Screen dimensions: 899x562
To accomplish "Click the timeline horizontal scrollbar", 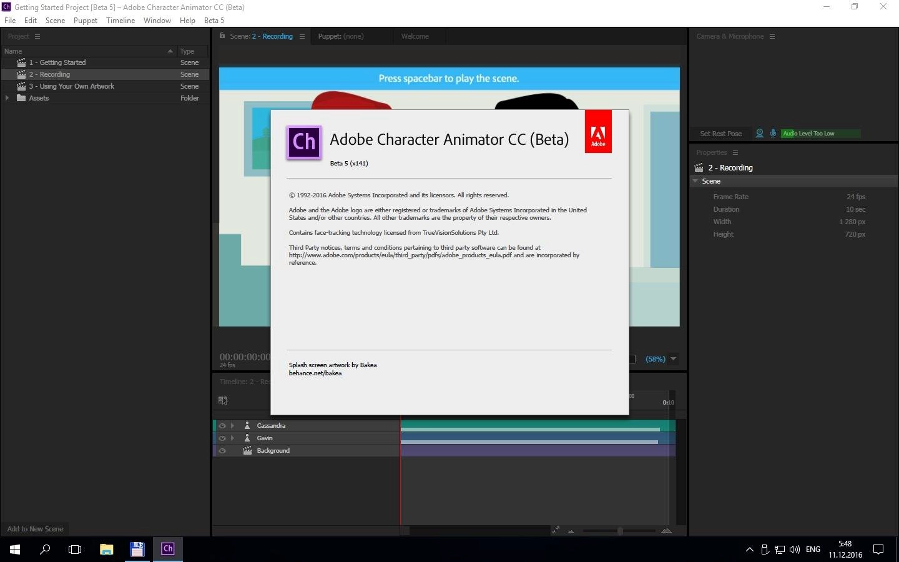I will coord(479,531).
